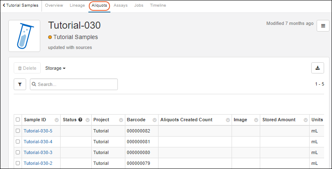
Task: Select the Tutorial-030-3 row checkbox
Action: (x=17, y=152)
